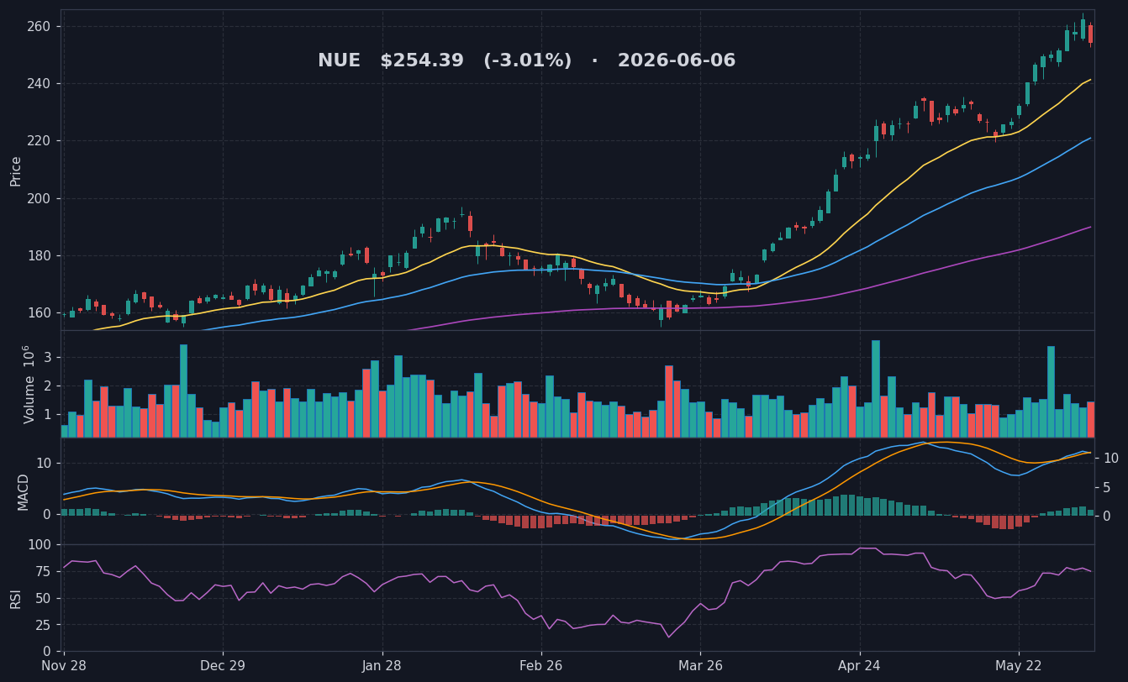Select the 200 tick on the Price axis
The image size is (1128, 682).
point(39,198)
